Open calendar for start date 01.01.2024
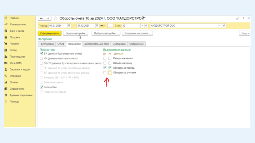The width and height of the screenshot is (255, 143). [x=69, y=26]
